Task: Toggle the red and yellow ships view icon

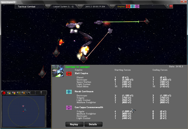Action: (14, 93)
